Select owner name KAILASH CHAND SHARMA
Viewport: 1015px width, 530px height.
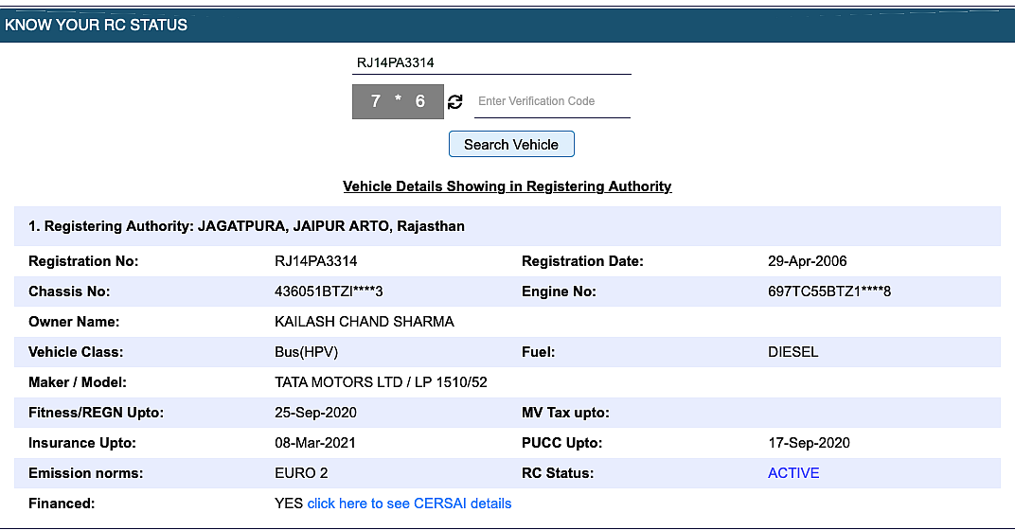click(x=365, y=322)
